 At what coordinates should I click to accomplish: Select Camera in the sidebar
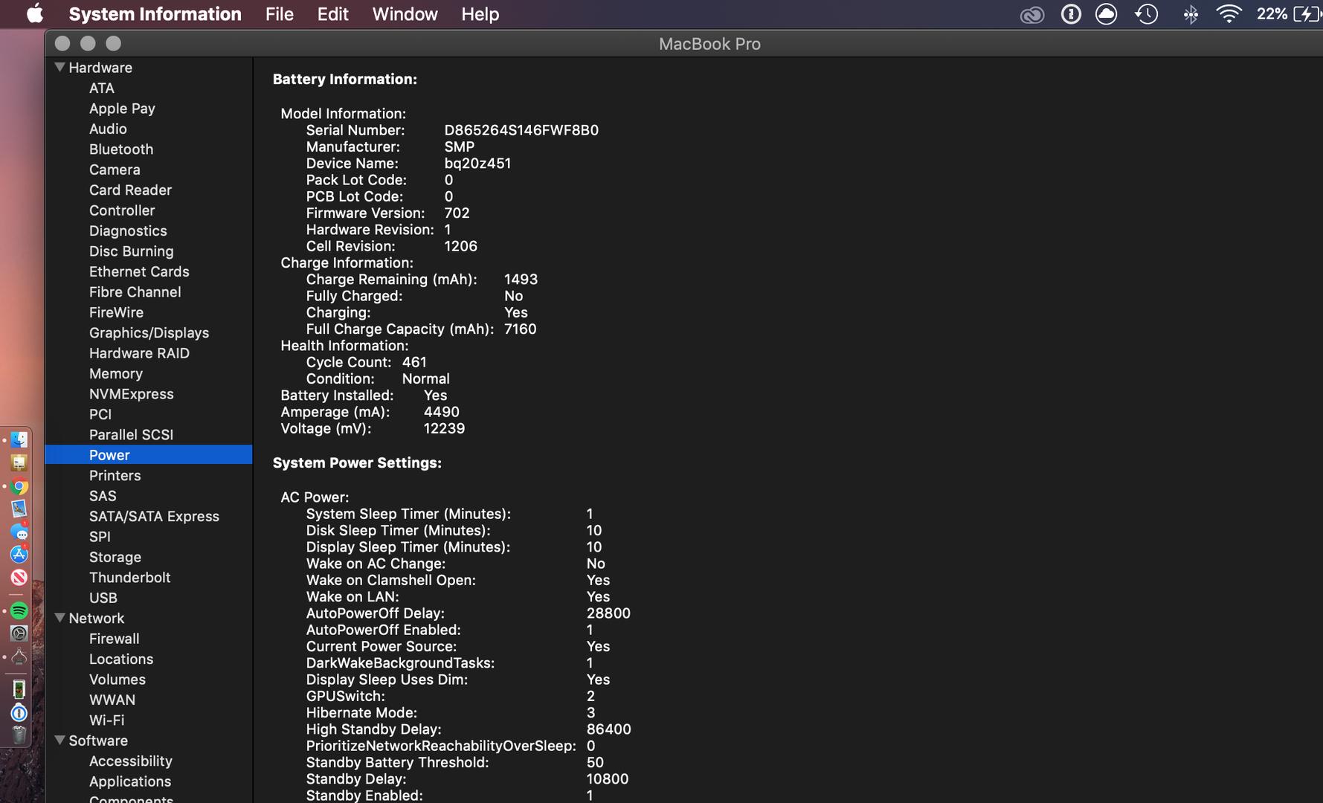click(x=115, y=170)
